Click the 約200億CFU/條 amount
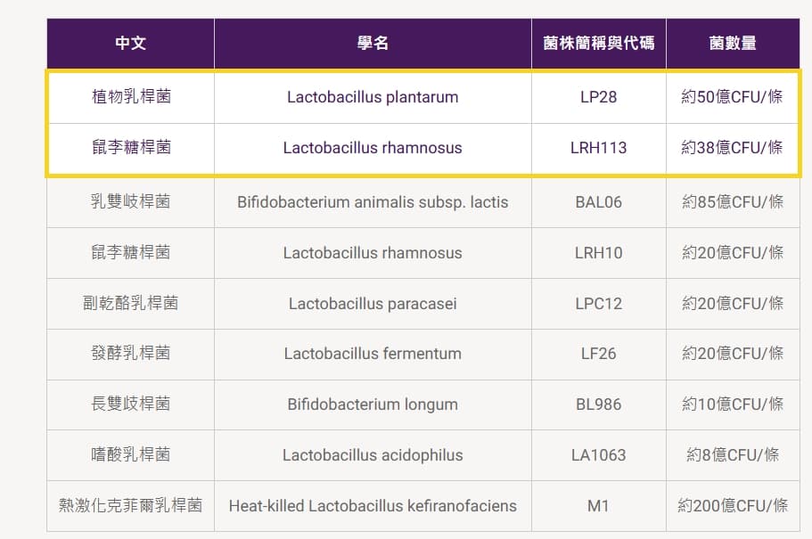This screenshot has width=812, height=539. coord(733,506)
